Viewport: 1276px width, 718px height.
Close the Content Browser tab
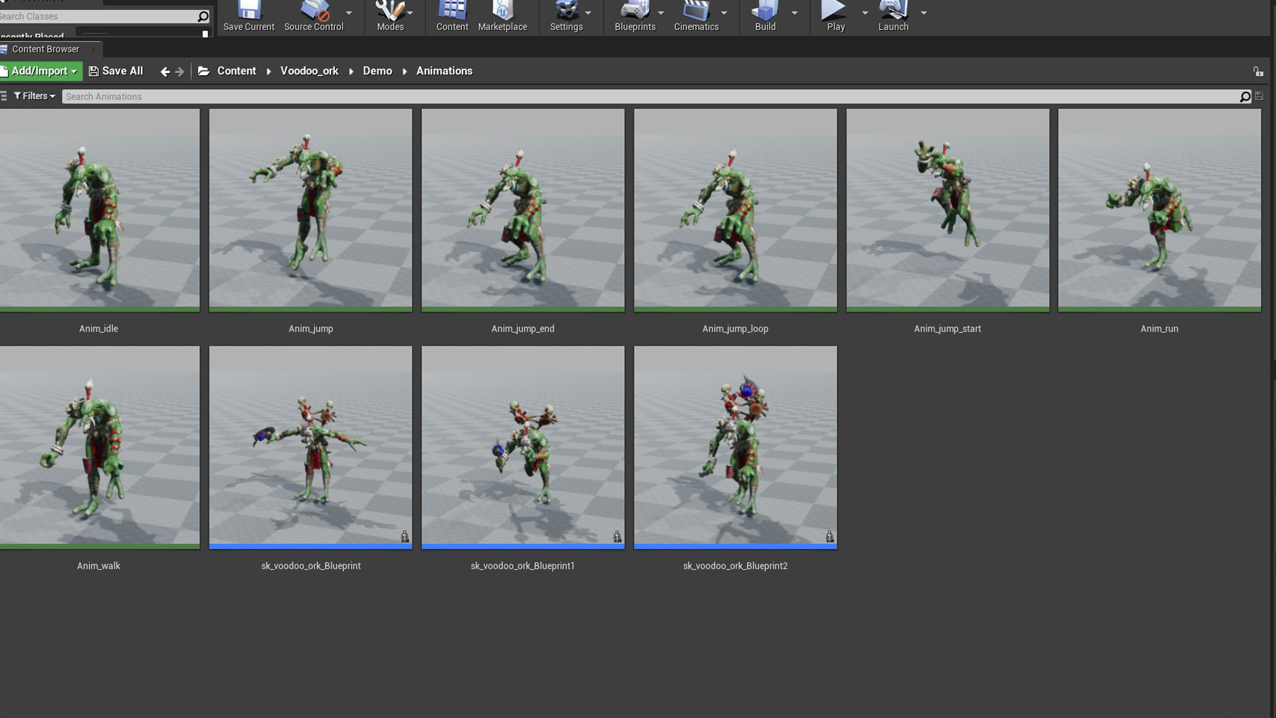pos(94,49)
